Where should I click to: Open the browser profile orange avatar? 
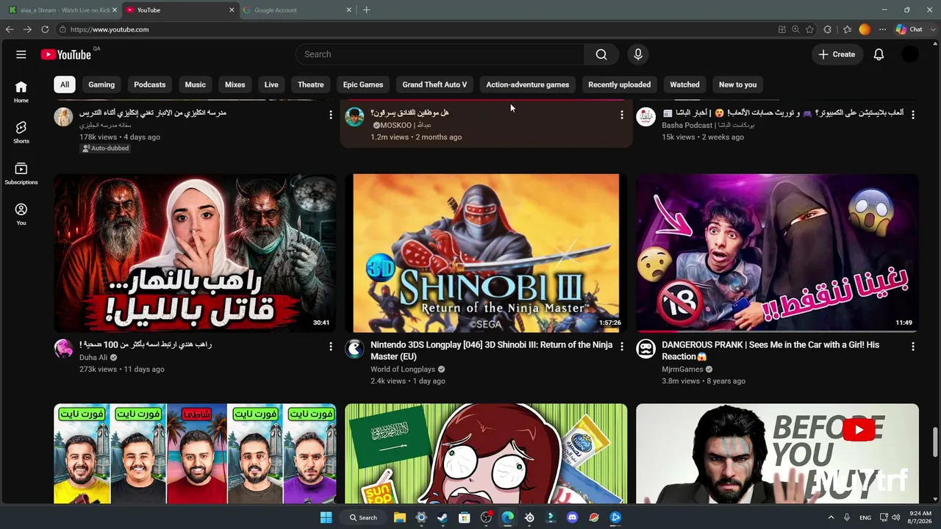(865, 29)
